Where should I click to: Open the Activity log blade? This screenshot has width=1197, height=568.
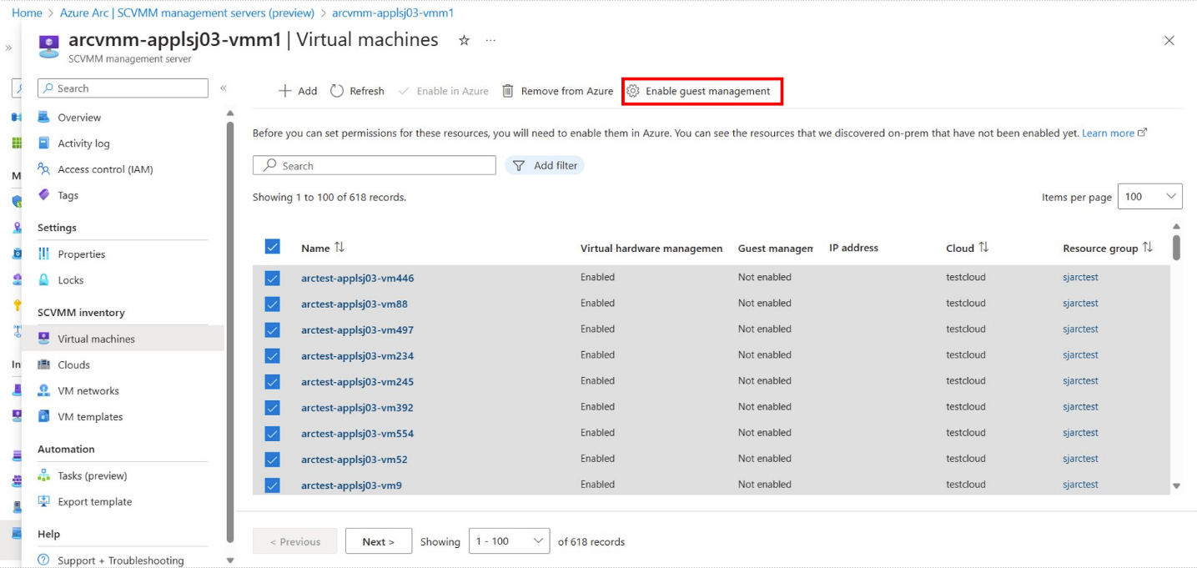pos(83,143)
